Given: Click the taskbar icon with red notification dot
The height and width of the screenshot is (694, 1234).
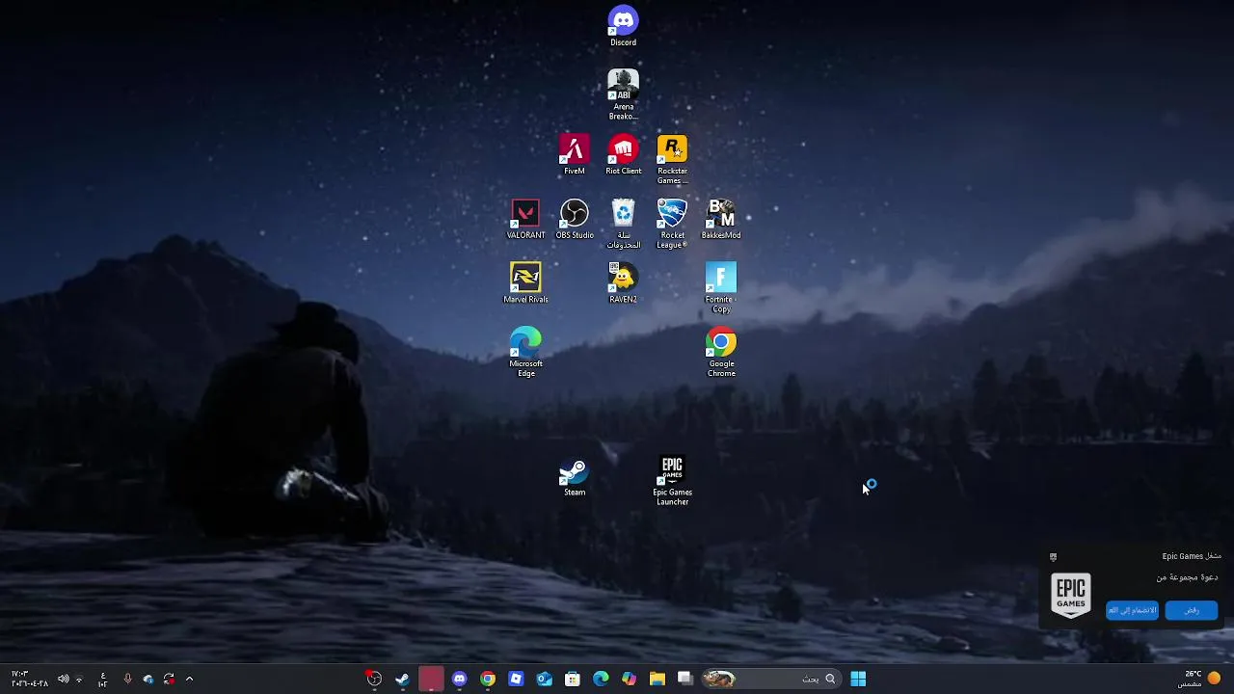Looking at the screenshot, I should (x=374, y=679).
